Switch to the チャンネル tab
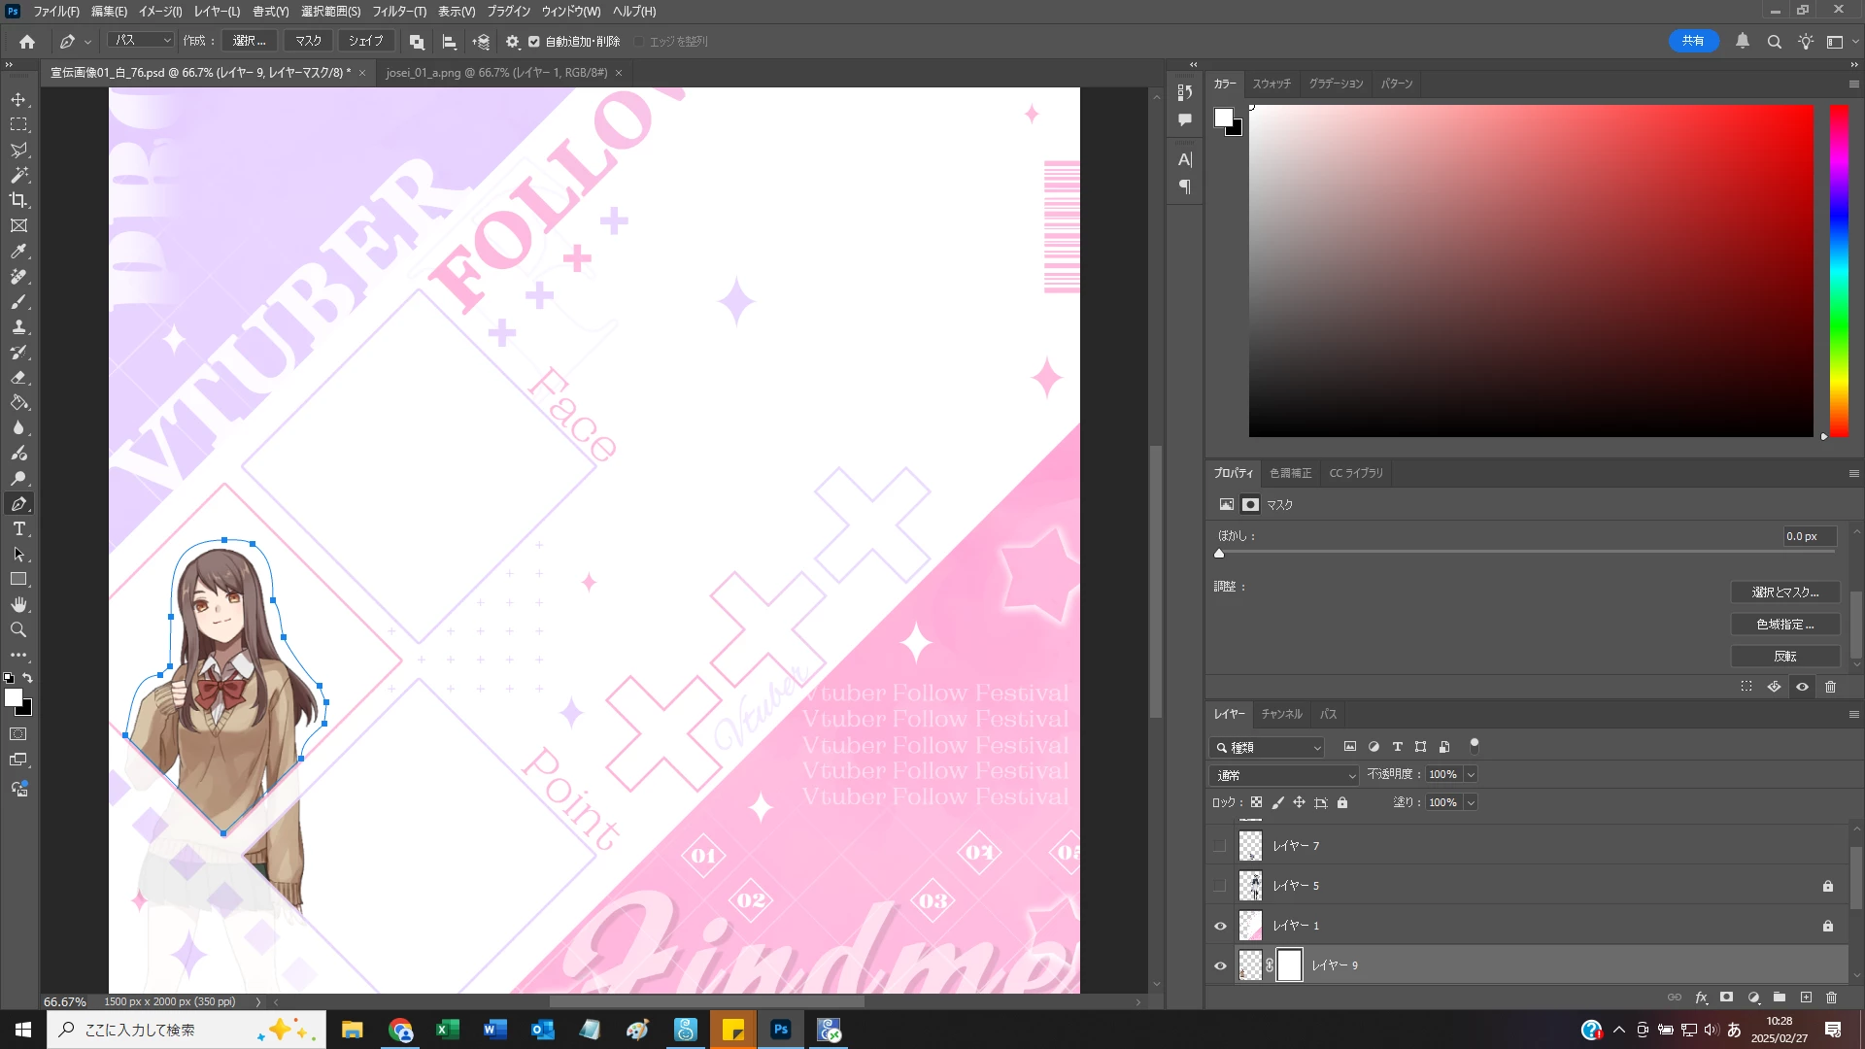Viewport: 1865px width, 1049px height. [x=1281, y=714]
